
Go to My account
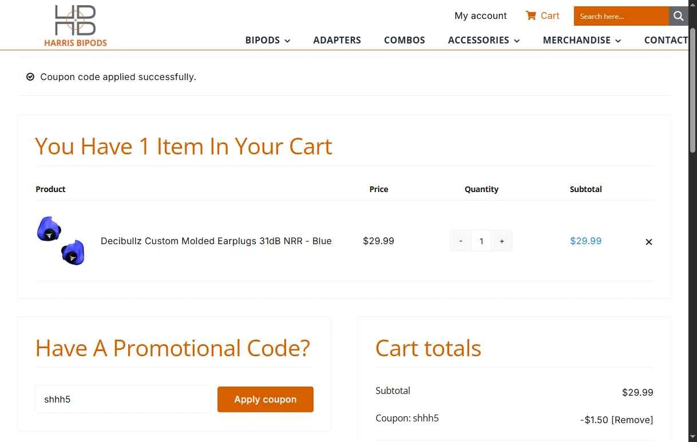tap(481, 15)
